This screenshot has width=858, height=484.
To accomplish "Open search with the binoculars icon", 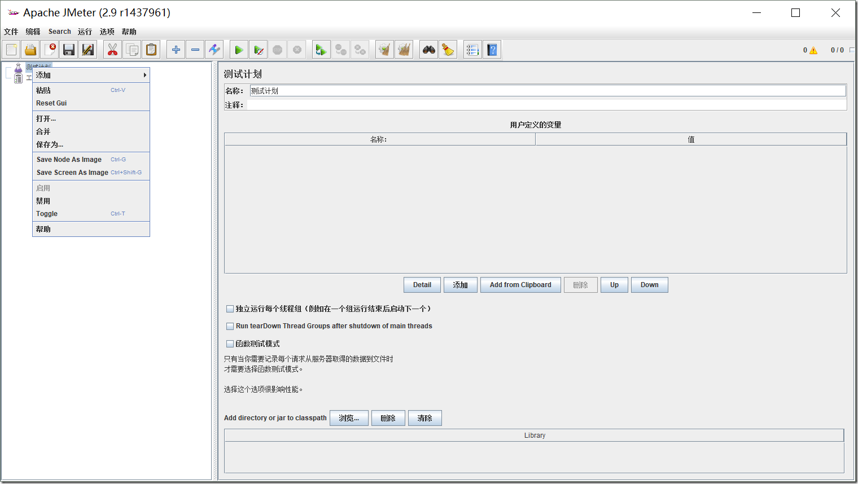I will 429,50.
